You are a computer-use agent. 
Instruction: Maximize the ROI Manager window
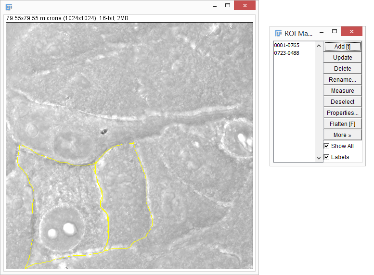pos(335,31)
